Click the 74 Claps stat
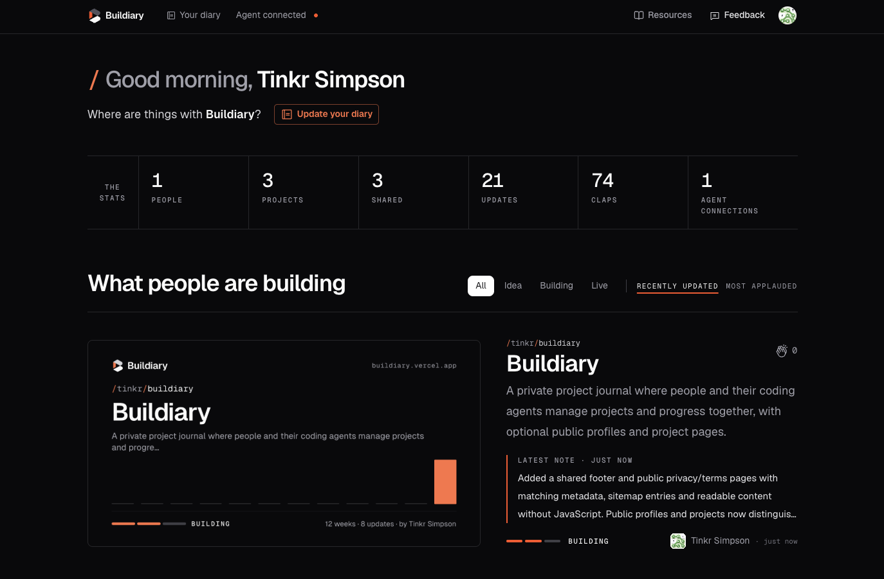The image size is (884, 579). pyautogui.click(x=633, y=192)
